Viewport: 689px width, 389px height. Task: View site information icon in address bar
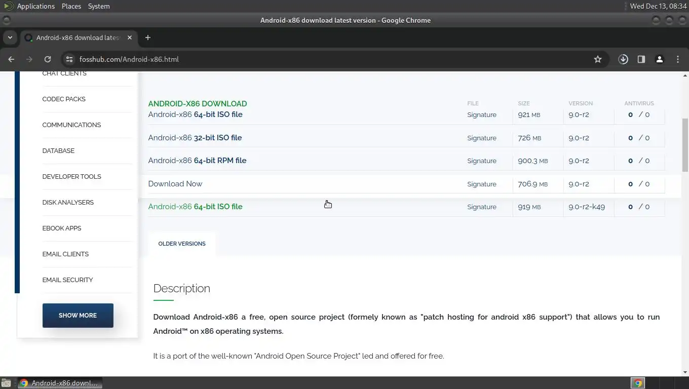(70, 59)
